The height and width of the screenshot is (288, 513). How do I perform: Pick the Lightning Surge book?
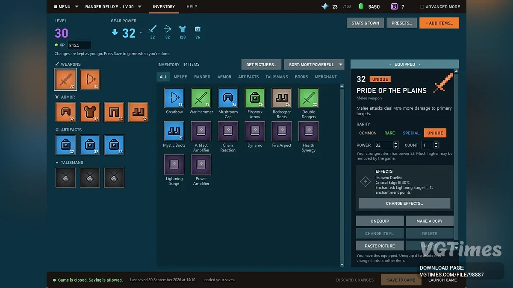[x=174, y=165]
